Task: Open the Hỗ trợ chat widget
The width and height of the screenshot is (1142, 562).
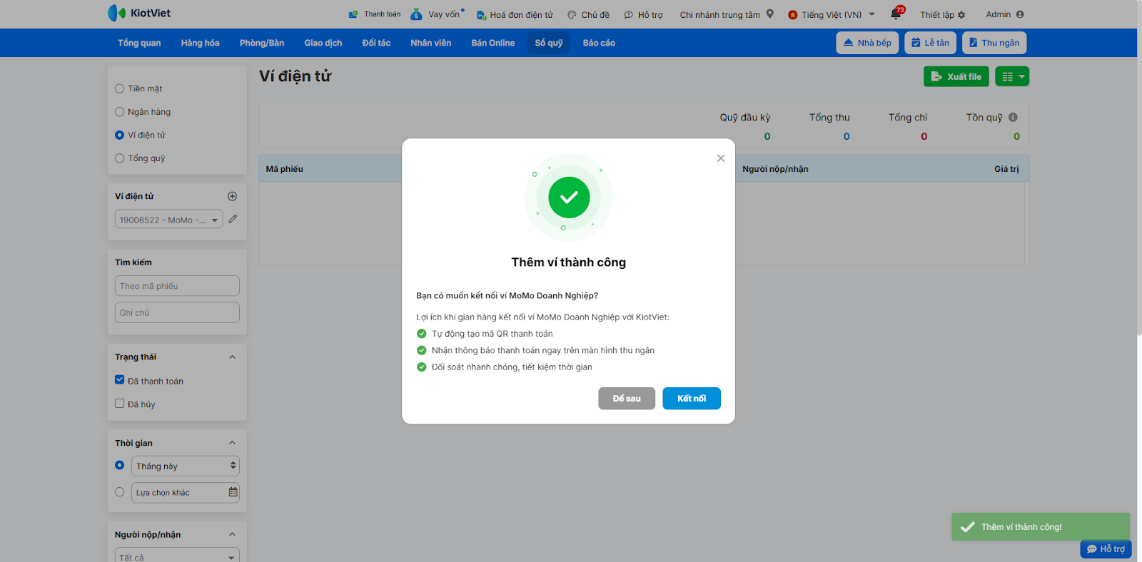Action: click(1106, 549)
